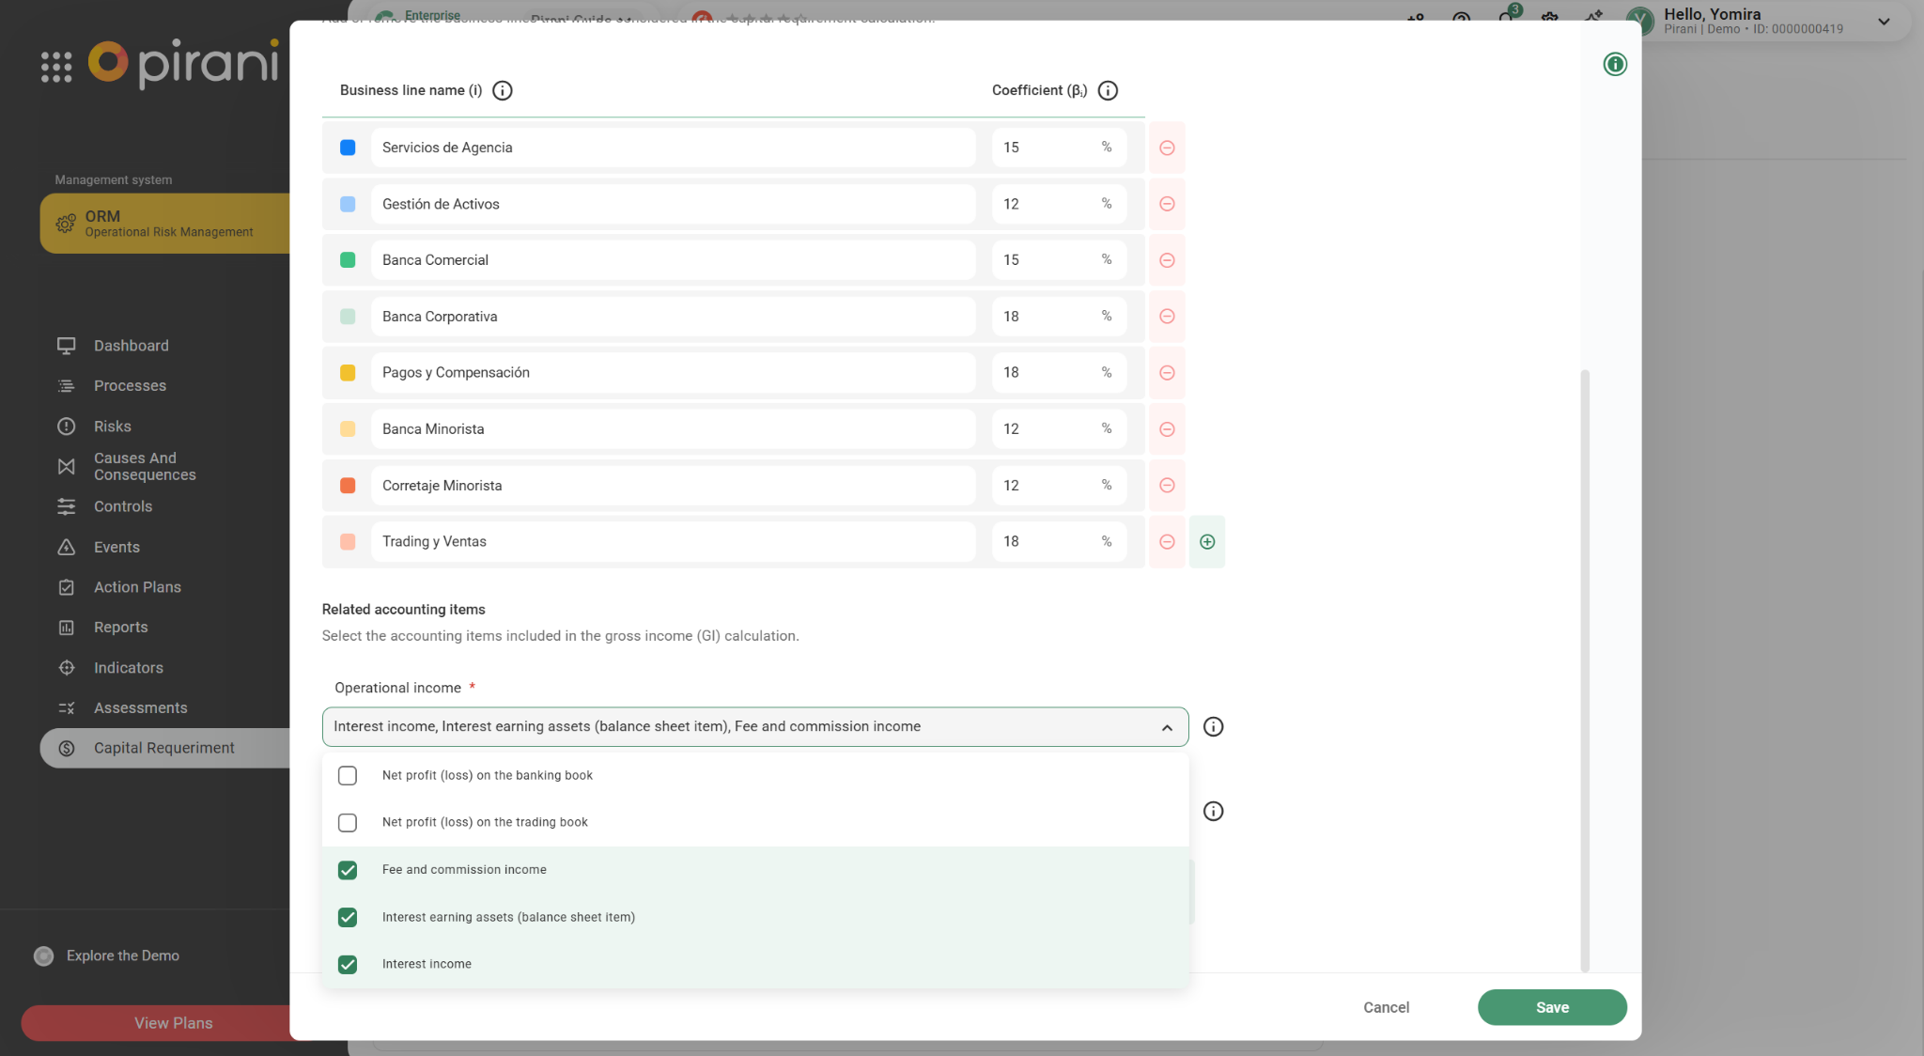Check Net profit on the banking book
Screen dimensions: 1924x1056
[348, 776]
